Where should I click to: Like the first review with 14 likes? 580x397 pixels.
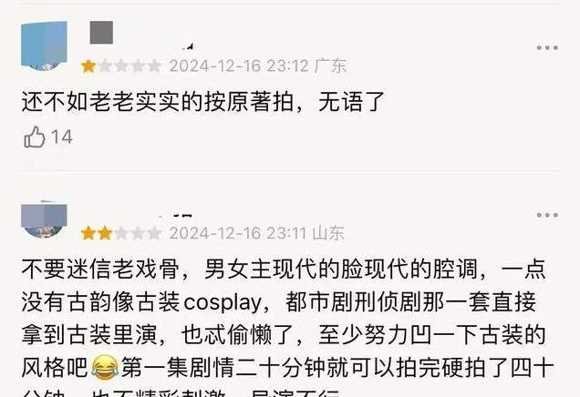pyautogui.click(x=35, y=137)
